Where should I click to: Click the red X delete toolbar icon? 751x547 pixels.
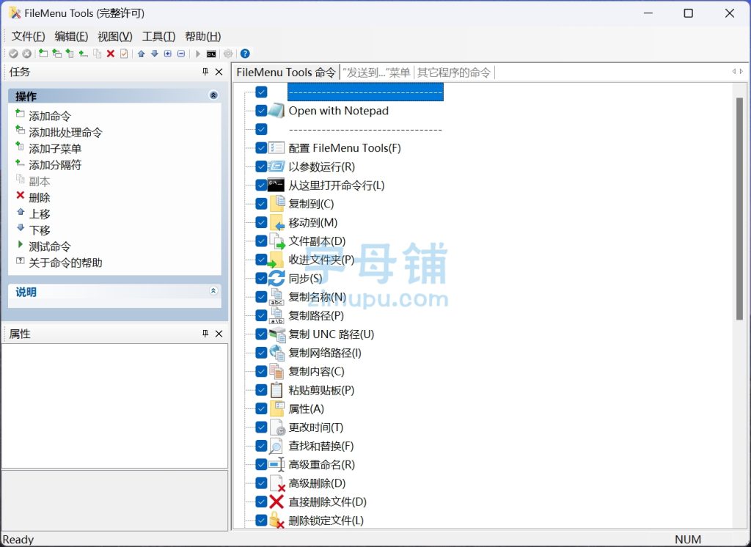tap(111, 54)
